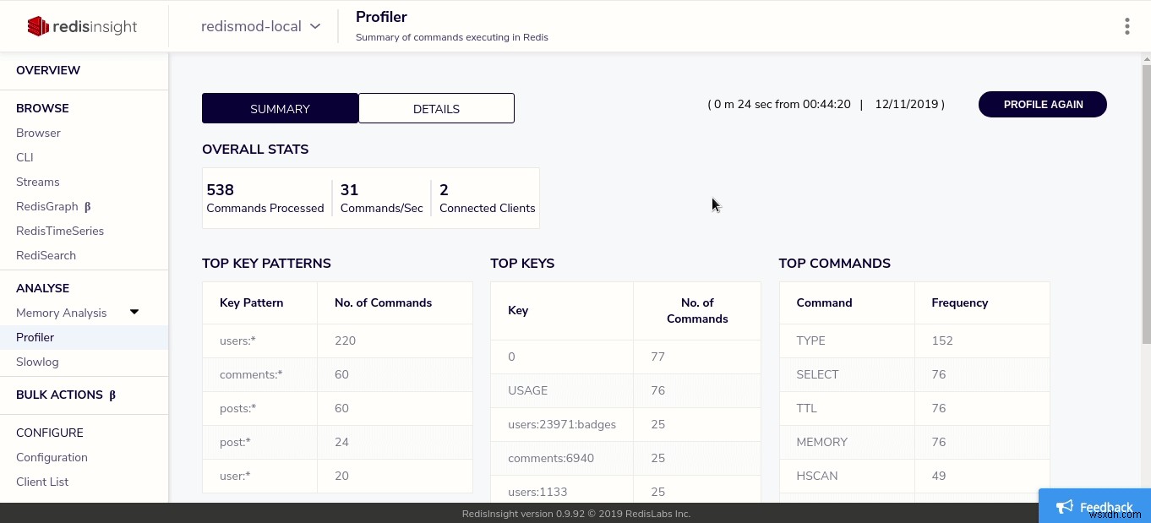Click the profiling time range text

pyautogui.click(x=826, y=104)
